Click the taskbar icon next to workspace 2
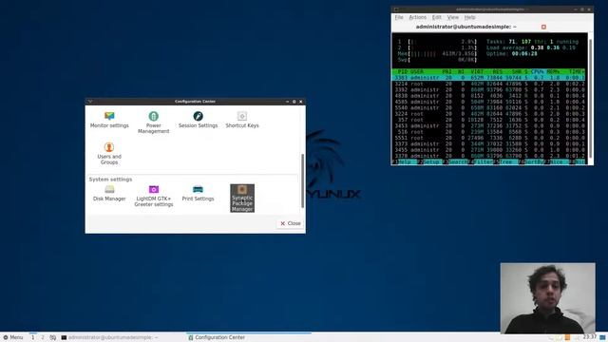608x342 pixels. coord(53,338)
